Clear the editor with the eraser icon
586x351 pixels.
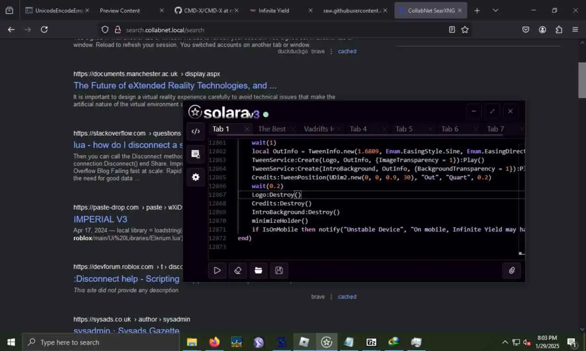coord(238,271)
